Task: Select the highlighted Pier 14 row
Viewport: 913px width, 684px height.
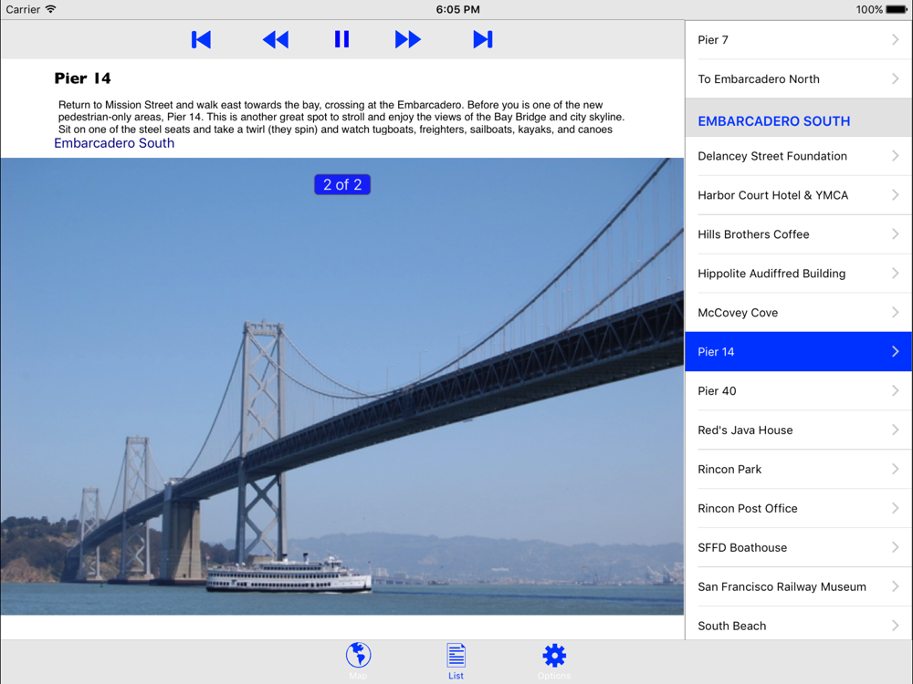Action: tap(785, 352)
